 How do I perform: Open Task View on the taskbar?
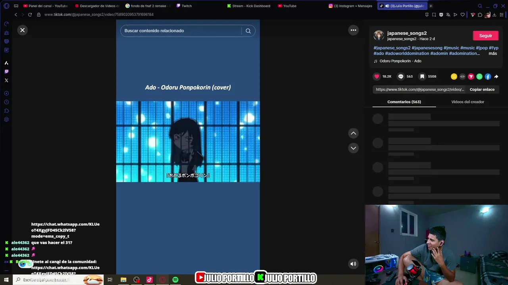(110, 280)
